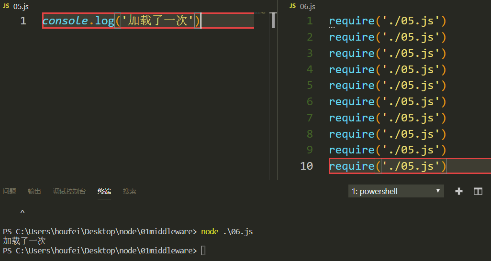Click the terminal output 加载了一次
Image resolution: width=491 pixels, height=261 pixels.
(24, 240)
